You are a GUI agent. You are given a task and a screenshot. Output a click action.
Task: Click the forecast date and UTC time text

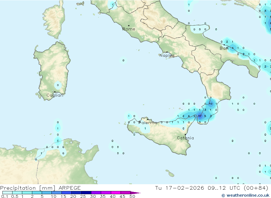point(212,188)
